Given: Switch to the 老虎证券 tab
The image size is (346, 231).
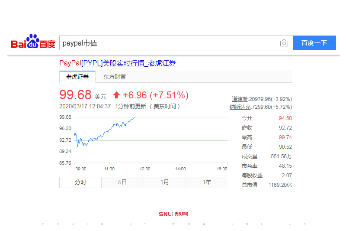Looking at the screenshot, I should 77,77.
